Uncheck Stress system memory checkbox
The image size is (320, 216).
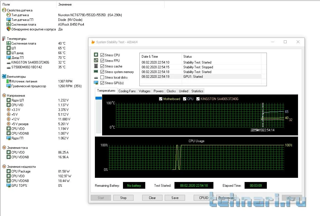click(x=102, y=72)
